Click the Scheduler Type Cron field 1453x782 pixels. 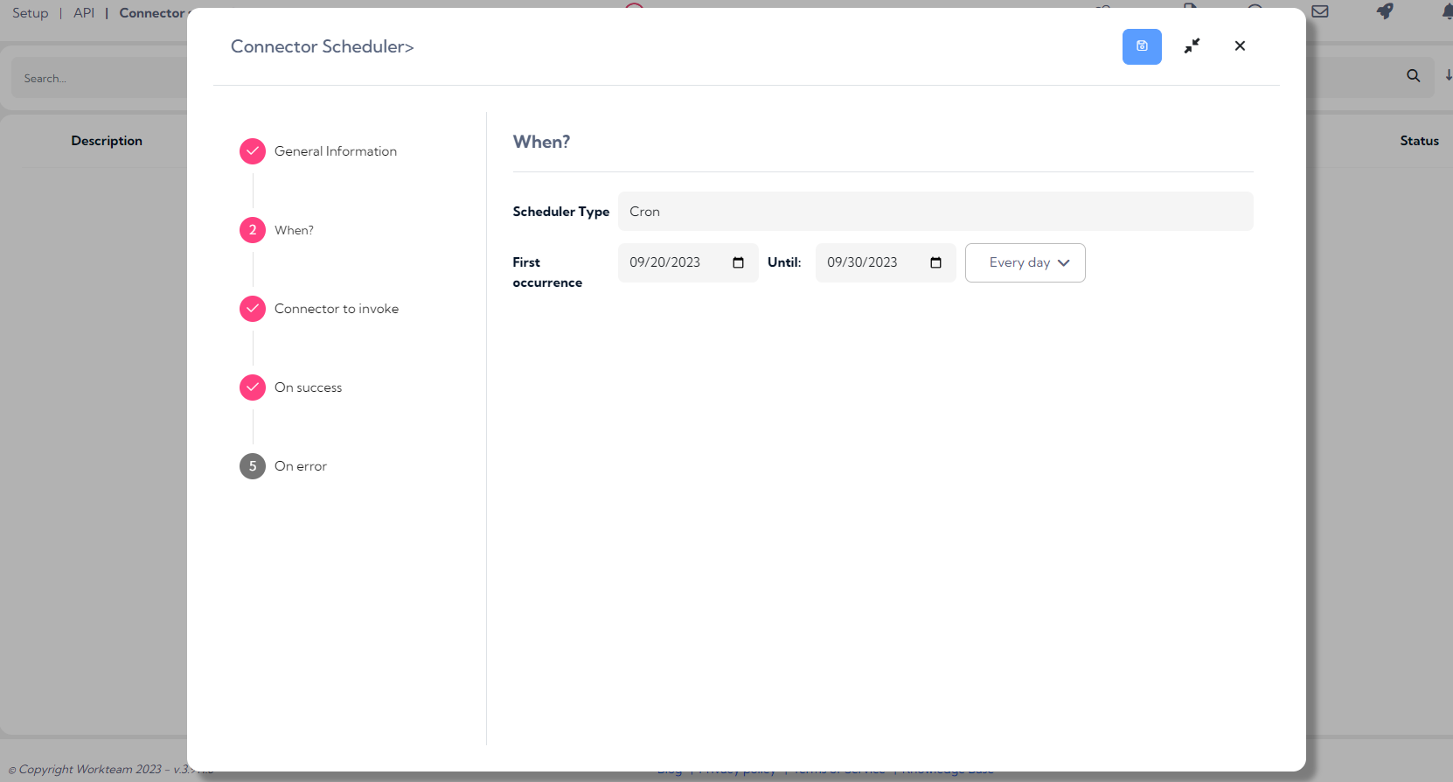pos(935,212)
